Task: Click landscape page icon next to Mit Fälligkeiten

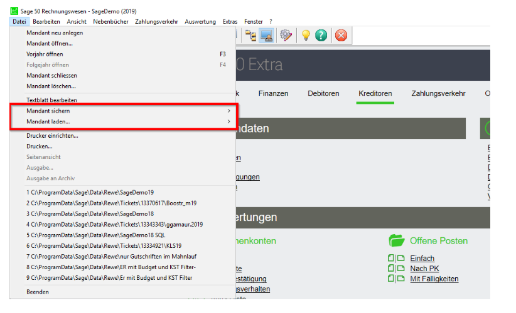Action: click(x=401, y=279)
